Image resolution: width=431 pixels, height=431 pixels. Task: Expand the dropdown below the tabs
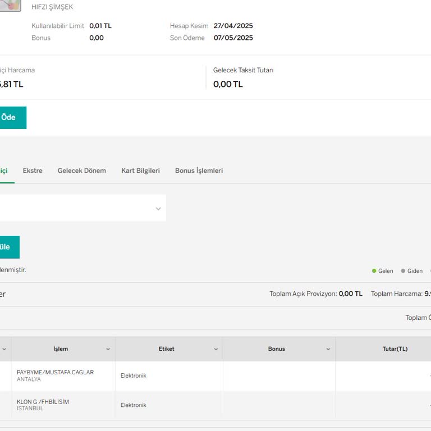click(x=158, y=209)
